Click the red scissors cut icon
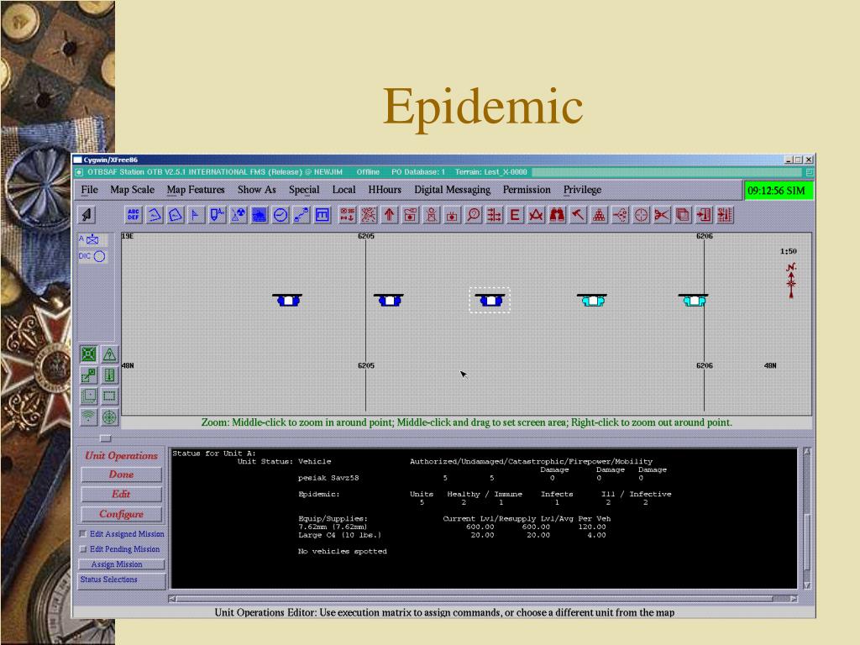The height and width of the screenshot is (645, 860). 662,214
